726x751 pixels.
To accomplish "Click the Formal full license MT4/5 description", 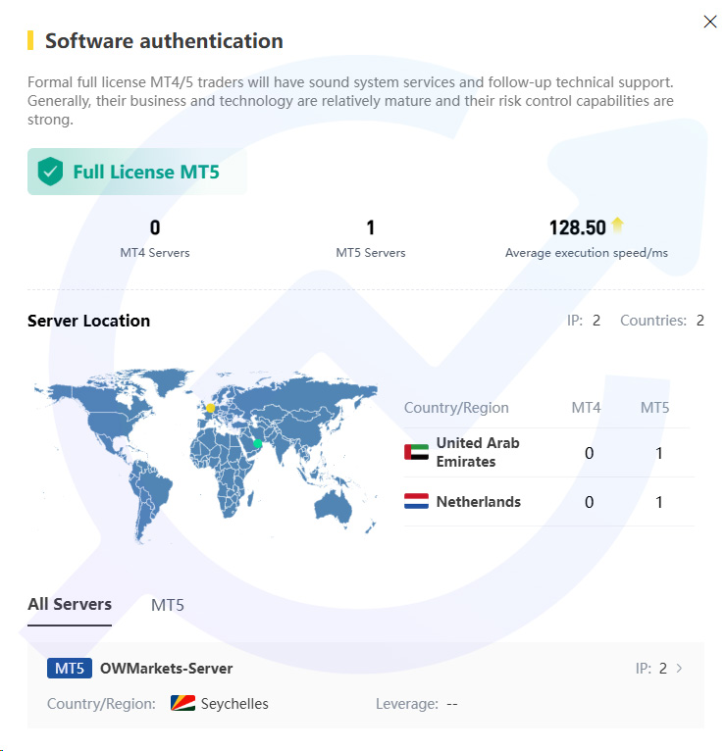I will tap(350, 101).
